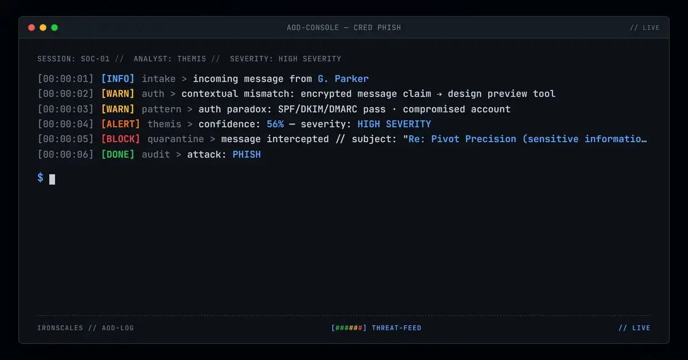Click the [00:00:01] timestamp
The height and width of the screenshot is (360, 688).
point(65,79)
